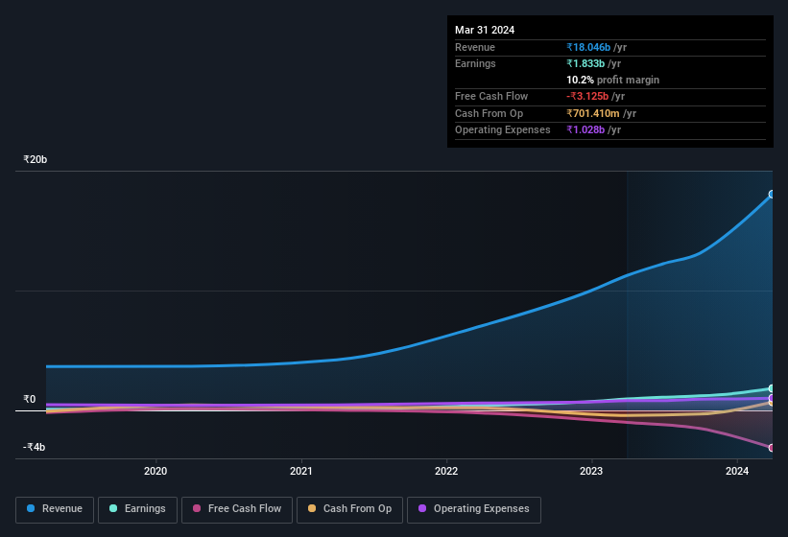Click the Operating Expenses endpoint marker
Image resolution: width=788 pixels, height=537 pixels.
tap(772, 398)
